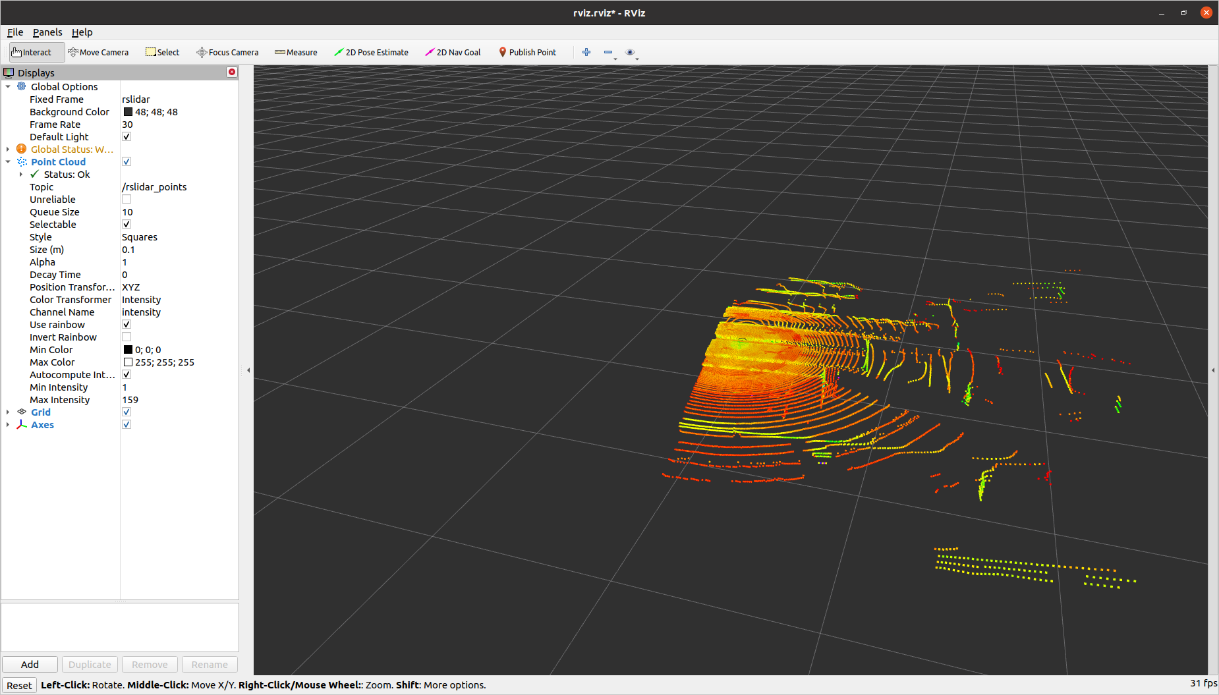Click the Add display button
Image resolution: width=1219 pixels, height=695 pixels.
click(30, 664)
